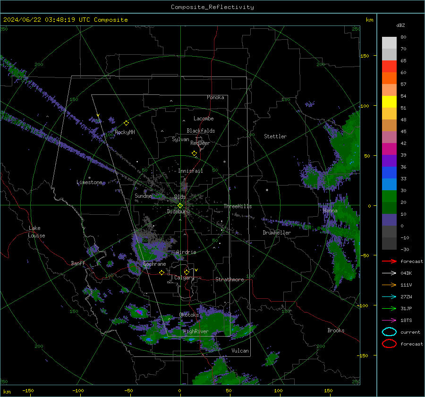425x397 pixels.
Task: Click the Limestone label
Action: (89, 182)
